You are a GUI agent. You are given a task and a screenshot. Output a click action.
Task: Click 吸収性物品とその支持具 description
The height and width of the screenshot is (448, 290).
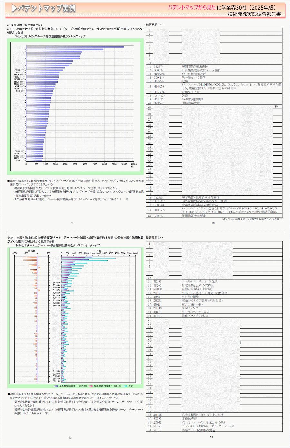click(x=198, y=285)
